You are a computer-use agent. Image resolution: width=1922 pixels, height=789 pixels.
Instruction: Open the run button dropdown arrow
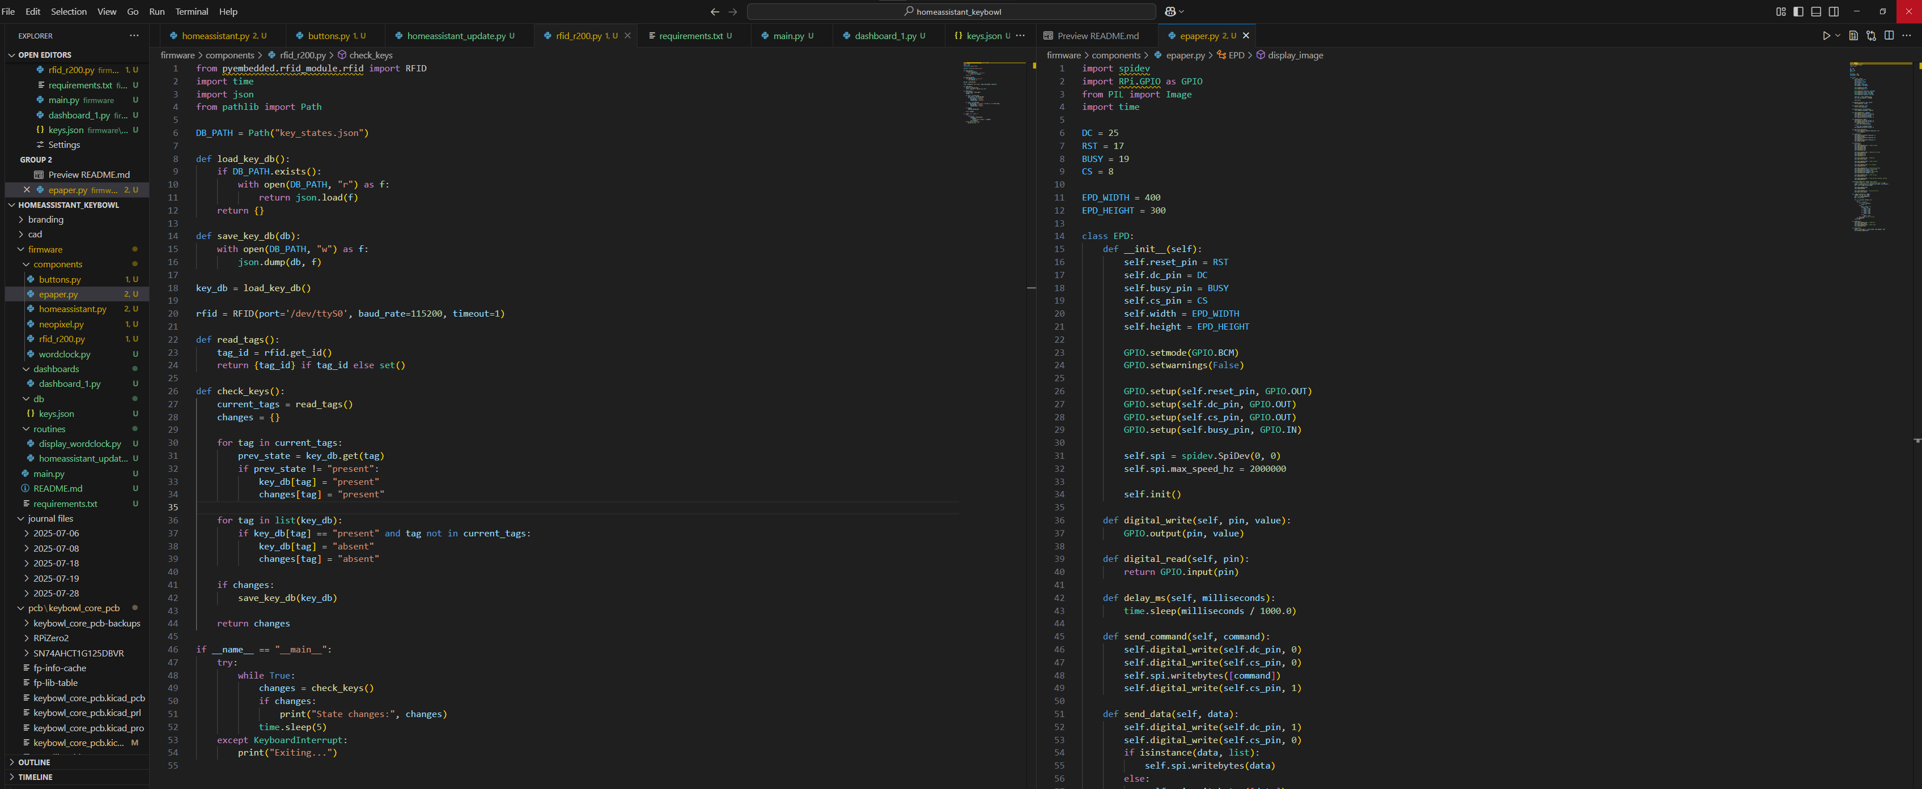pos(1838,36)
